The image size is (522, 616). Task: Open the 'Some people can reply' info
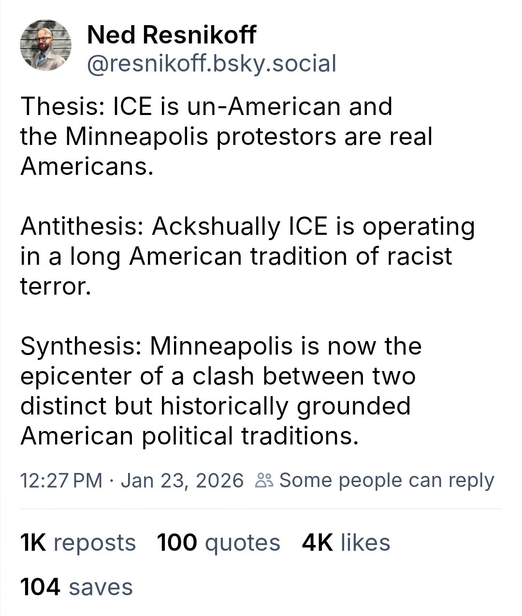click(386, 480)
